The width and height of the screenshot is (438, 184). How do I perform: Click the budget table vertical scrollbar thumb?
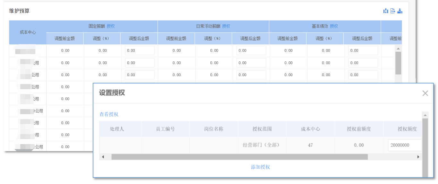click(x=398, y=63)
